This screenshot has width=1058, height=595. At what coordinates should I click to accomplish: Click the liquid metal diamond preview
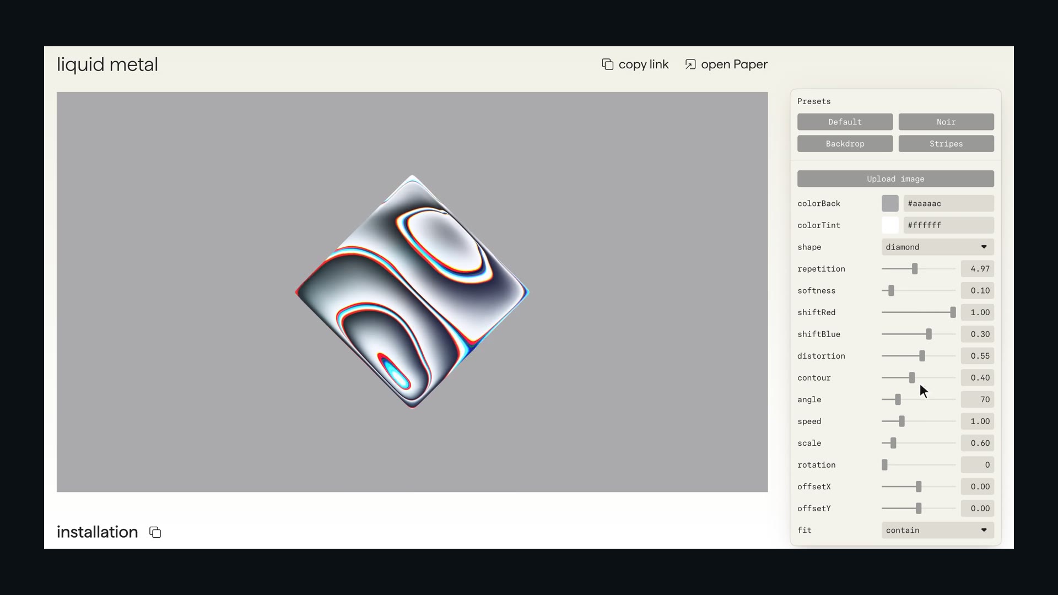[x=412, y=292]
